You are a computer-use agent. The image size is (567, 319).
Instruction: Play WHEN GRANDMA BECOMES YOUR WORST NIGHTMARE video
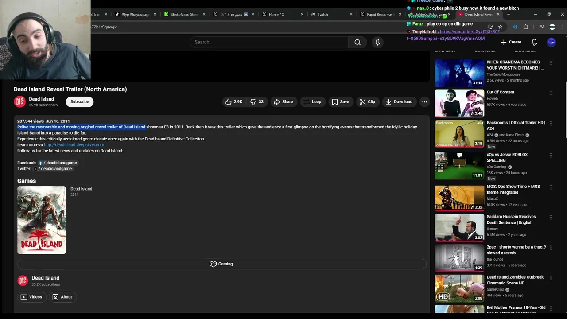click(459, 73)
